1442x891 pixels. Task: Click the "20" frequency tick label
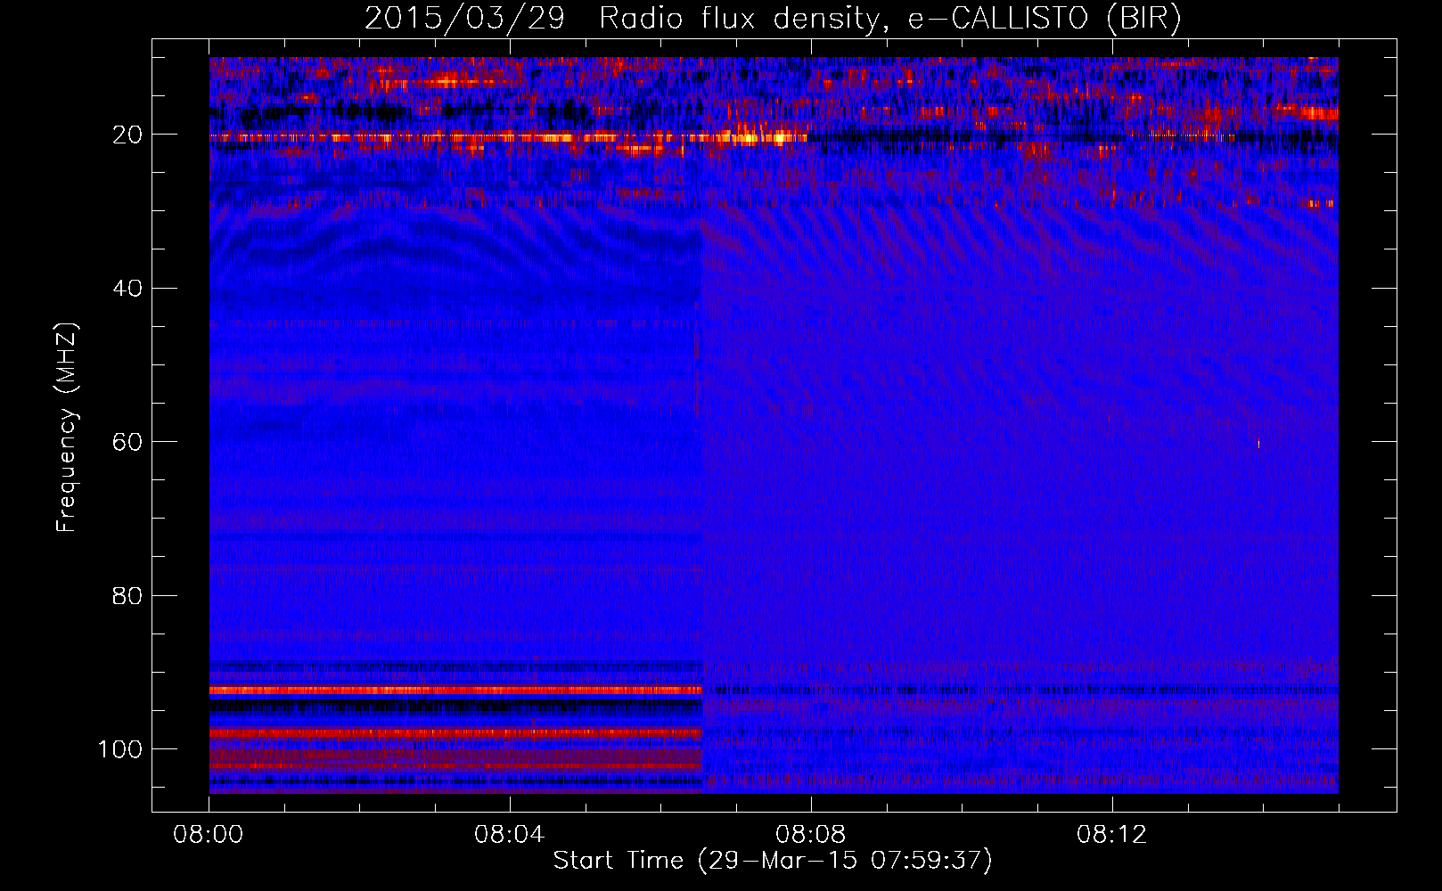tap(127, 135)
